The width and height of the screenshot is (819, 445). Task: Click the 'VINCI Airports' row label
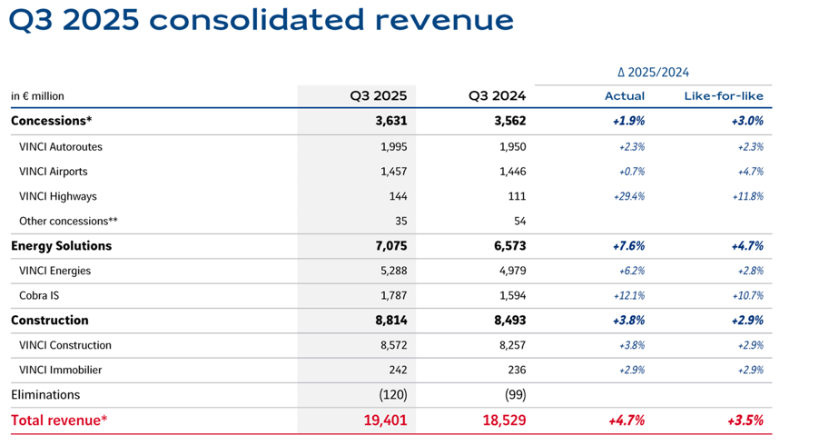point(54,172)
